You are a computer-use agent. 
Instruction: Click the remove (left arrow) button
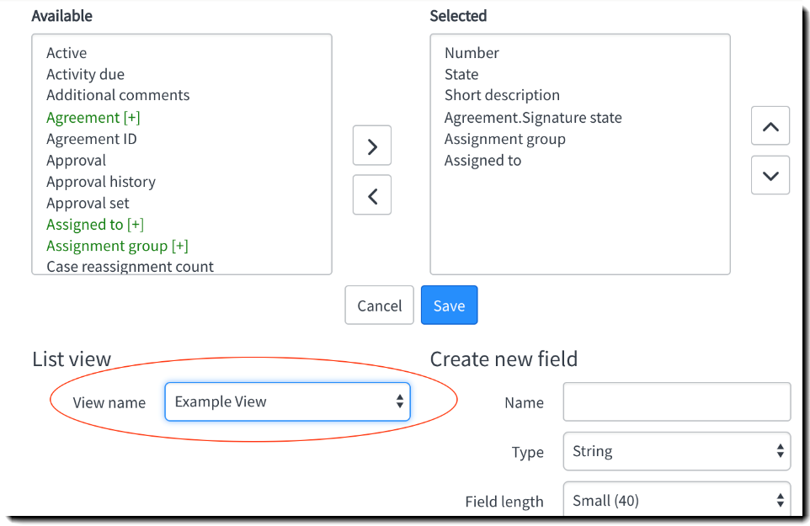click(372, 195)
